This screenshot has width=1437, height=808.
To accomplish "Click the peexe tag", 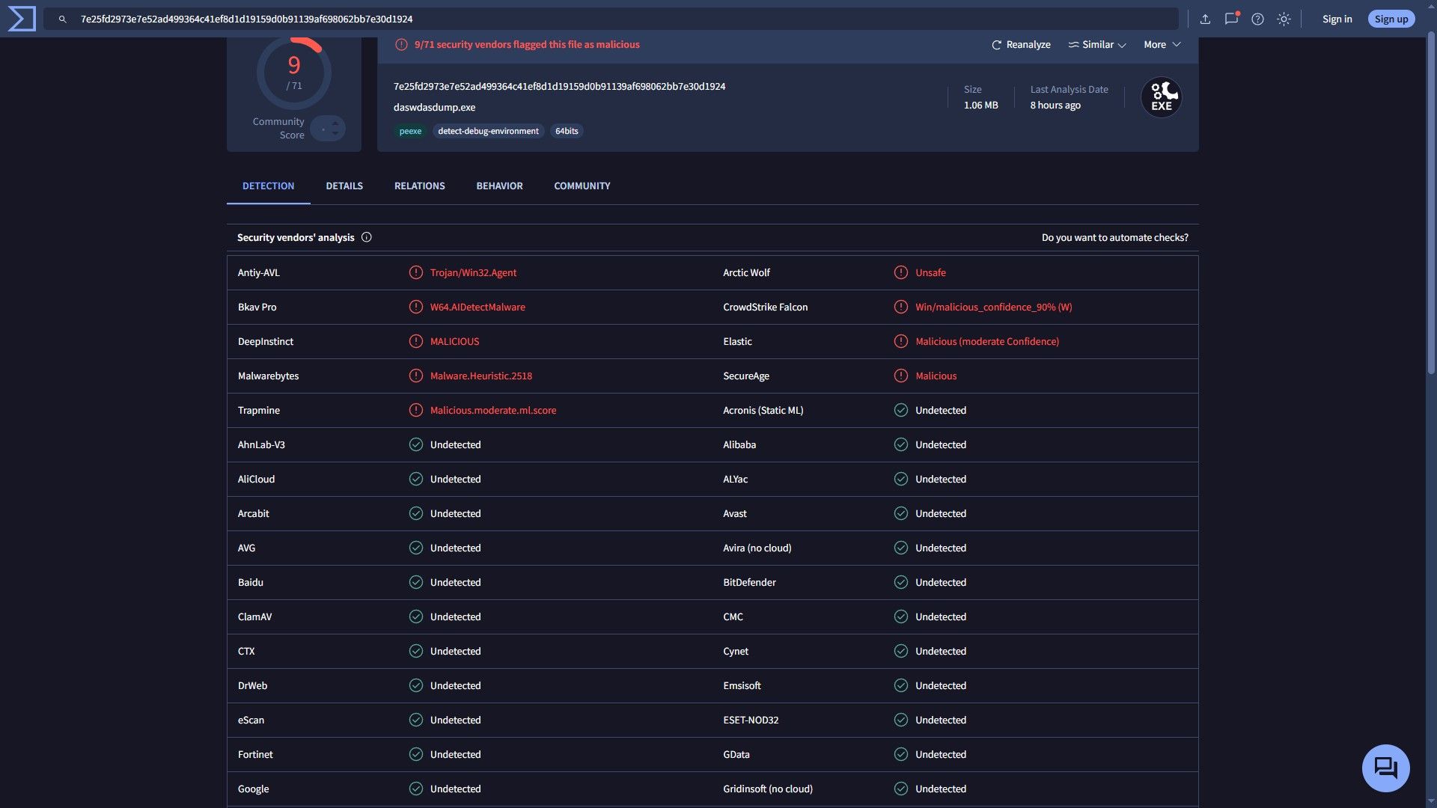I will [x=410, y=131].
